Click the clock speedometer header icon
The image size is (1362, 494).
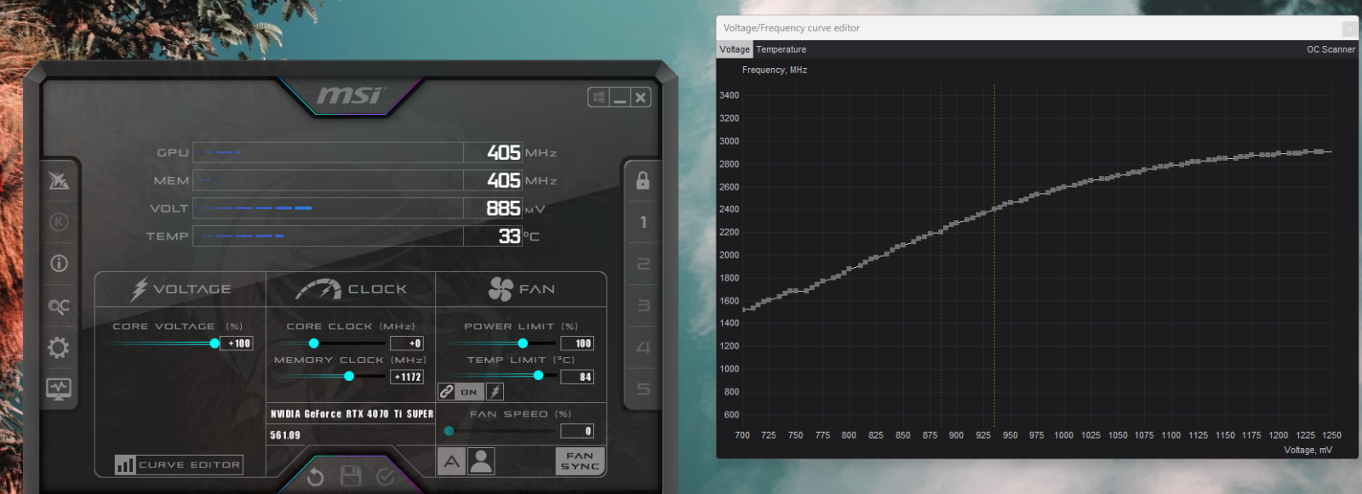pos(318,290)
